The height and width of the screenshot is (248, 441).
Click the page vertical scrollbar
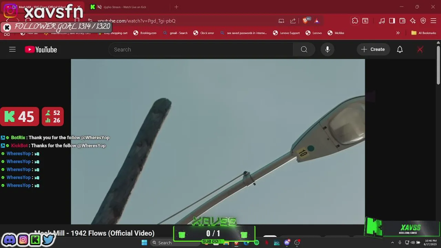(438, 65)
